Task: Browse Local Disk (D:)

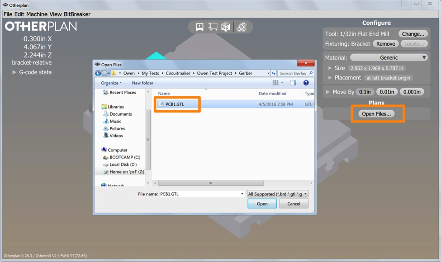Action: click(x=120, y=164)
